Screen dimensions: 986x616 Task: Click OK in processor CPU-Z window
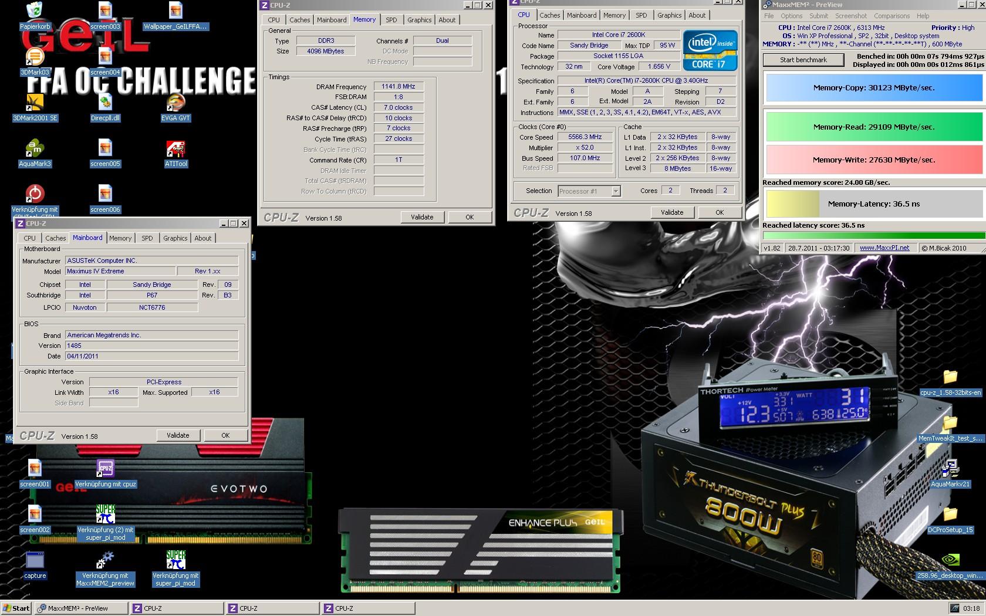click(720, 212)
